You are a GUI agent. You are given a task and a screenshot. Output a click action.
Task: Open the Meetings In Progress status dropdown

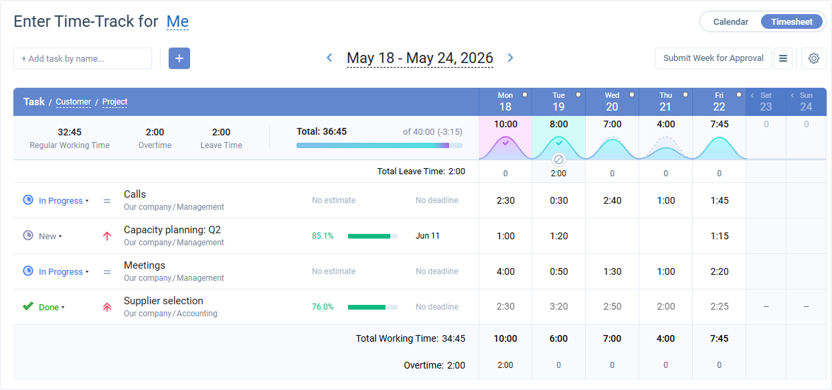pos(64,272)
